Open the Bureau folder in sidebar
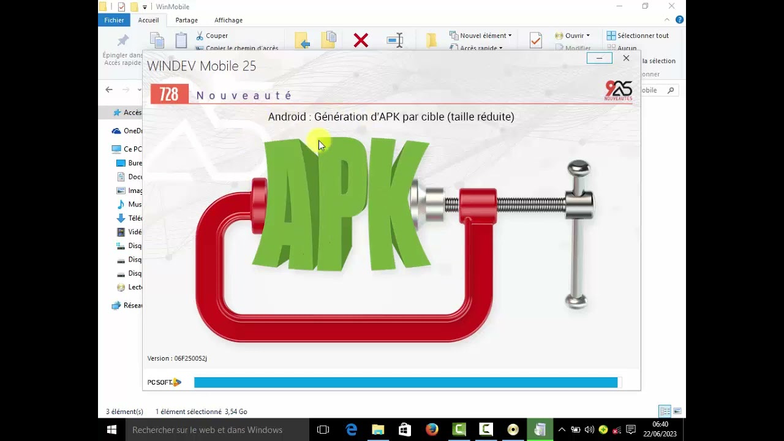The width and height of the screenshot is (784, 441). click(x=129, y=163)
